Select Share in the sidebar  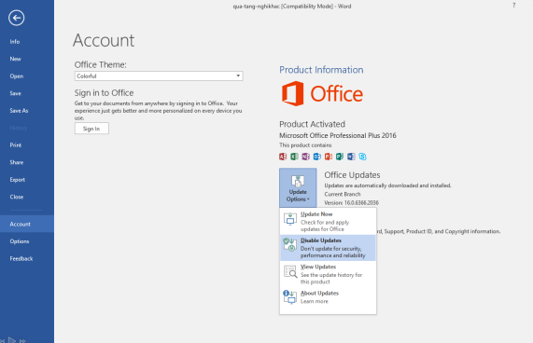pos(16,162)
